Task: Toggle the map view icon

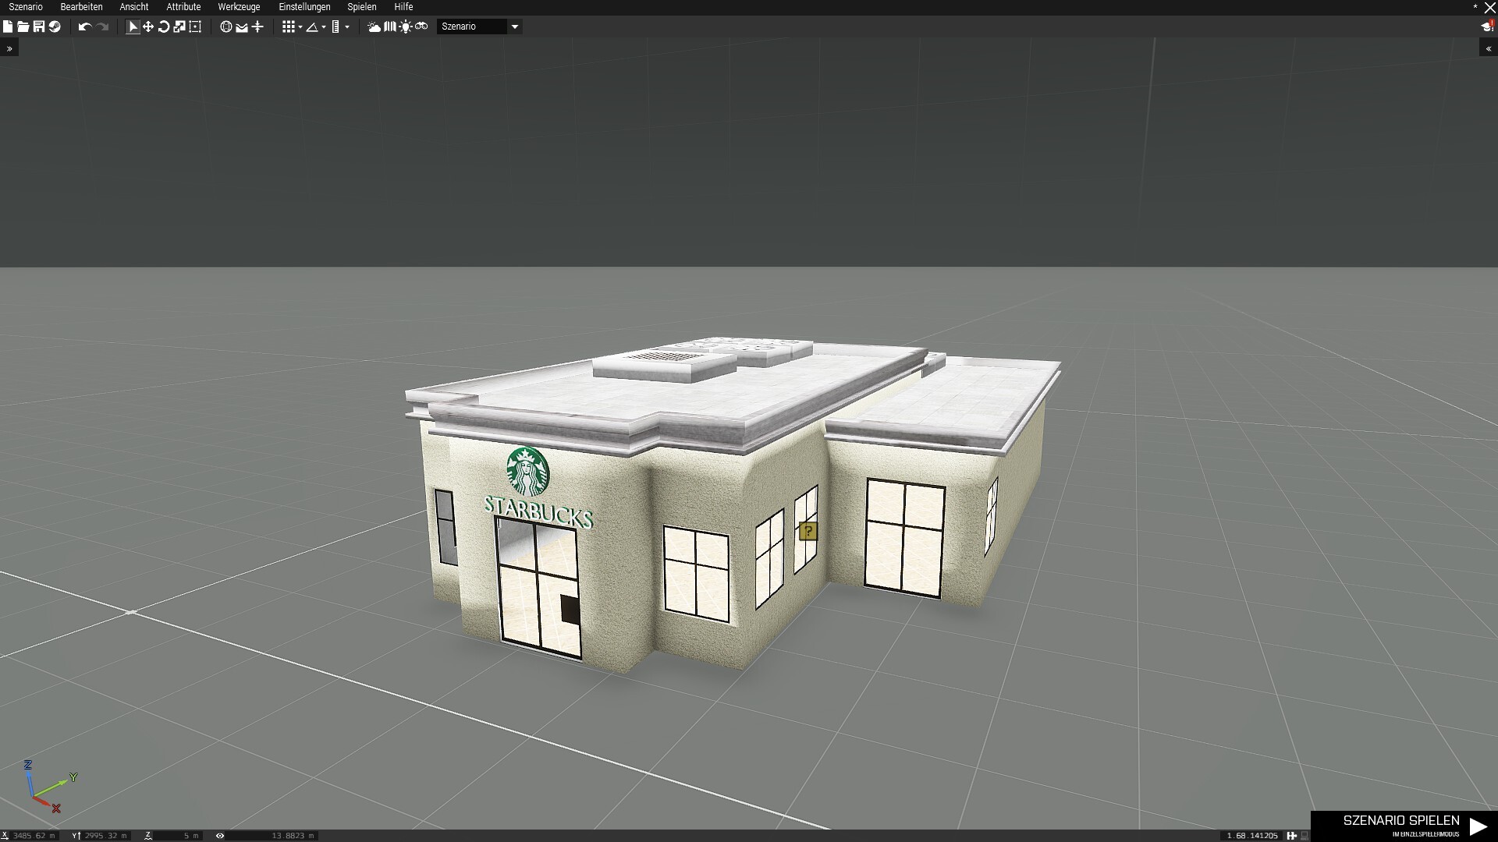Action: (390, 27)
